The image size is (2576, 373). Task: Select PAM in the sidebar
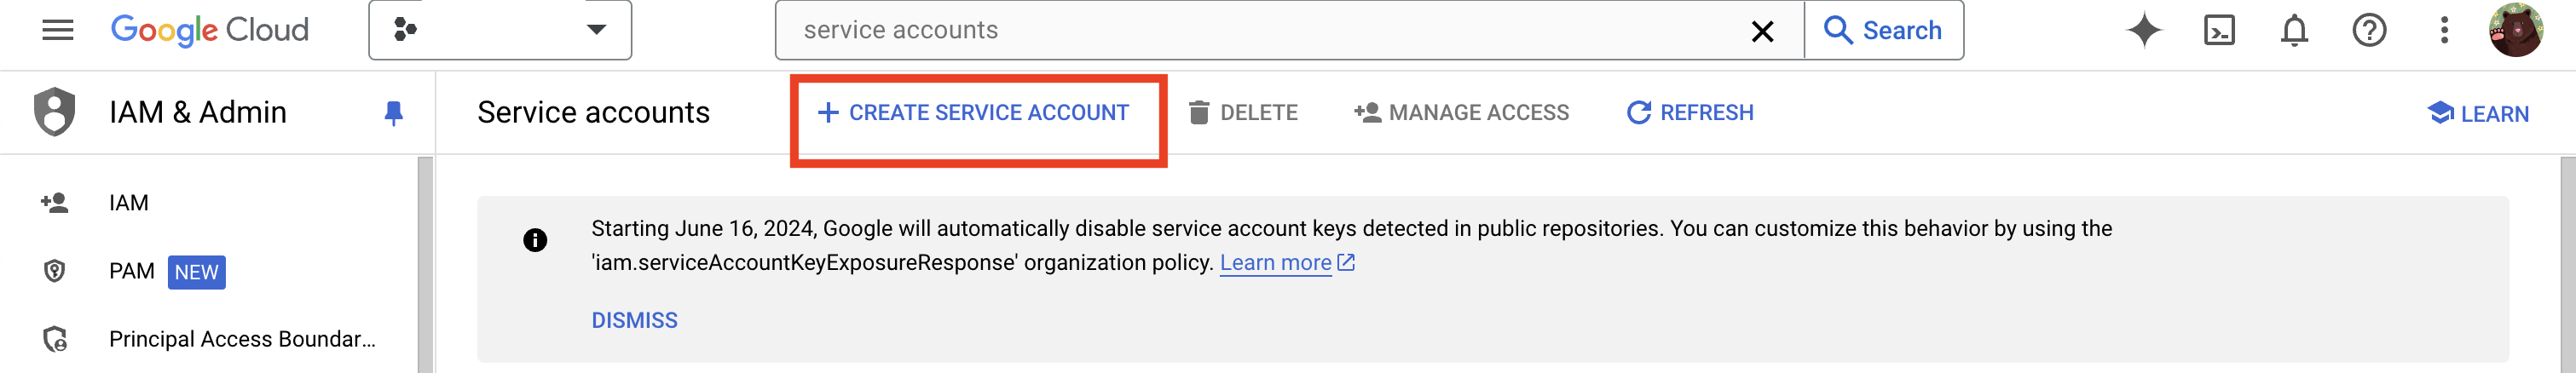point(131,271)
